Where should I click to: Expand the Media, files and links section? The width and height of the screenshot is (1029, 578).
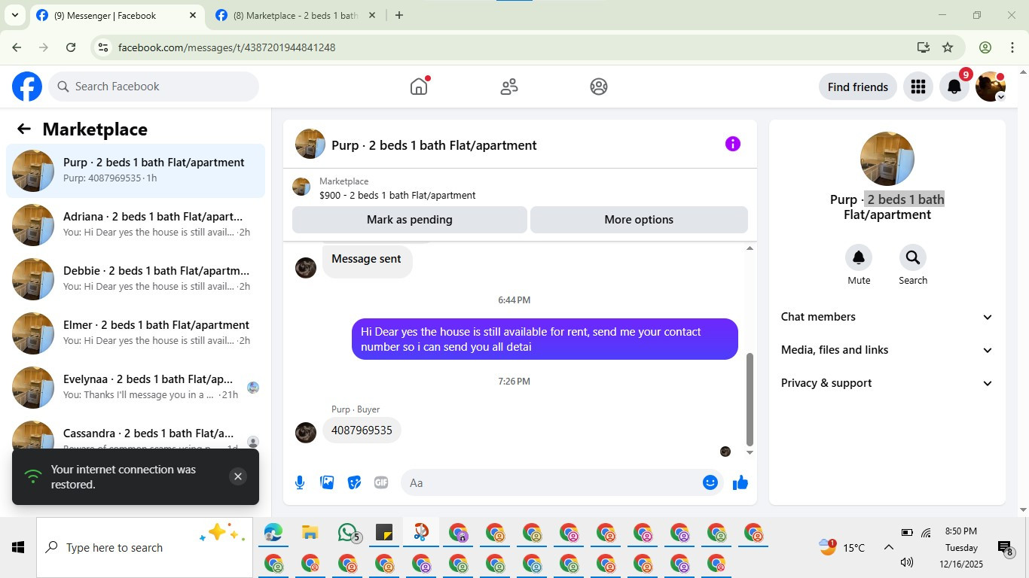tap(887, 350)
